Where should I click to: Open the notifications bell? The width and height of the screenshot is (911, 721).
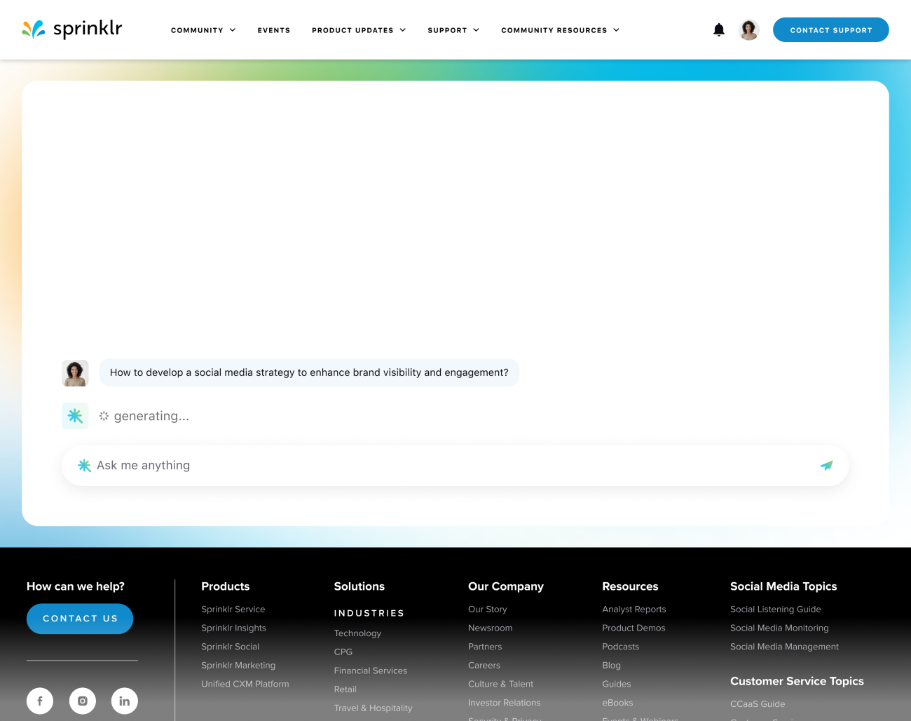pyautogui.click(x=718, y=29)
